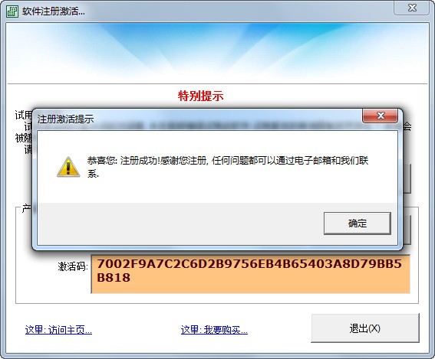Click the 恭喜您 注册成功 message text
435x359 pixels.
click(228, 167)
